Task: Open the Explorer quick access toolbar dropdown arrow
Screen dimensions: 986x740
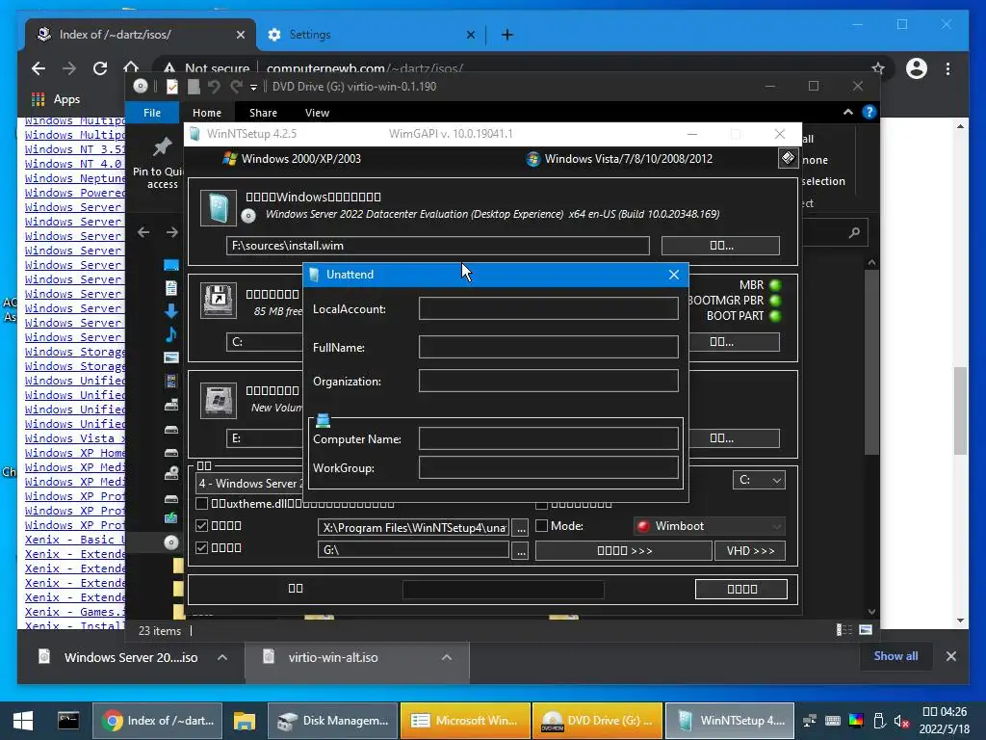Action: tap(253, 87)
